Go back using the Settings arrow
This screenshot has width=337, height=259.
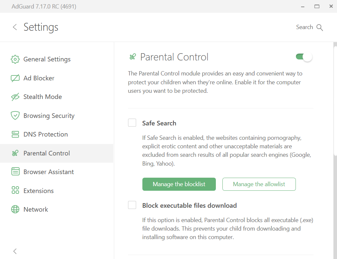(x=15, y=27)
